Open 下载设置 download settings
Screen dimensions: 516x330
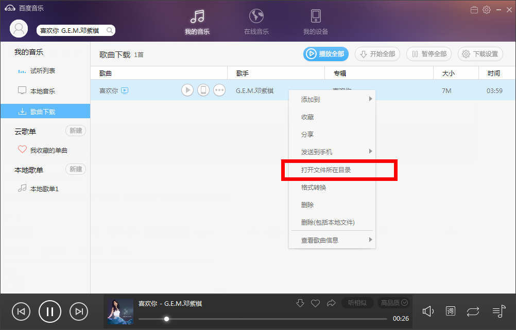480,54
